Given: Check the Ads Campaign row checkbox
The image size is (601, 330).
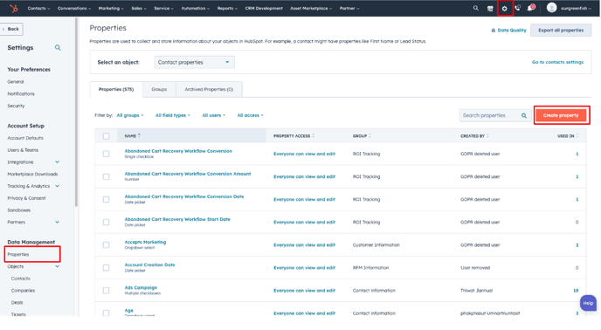Looking at the screenshot, I should (x=107, y=290).
